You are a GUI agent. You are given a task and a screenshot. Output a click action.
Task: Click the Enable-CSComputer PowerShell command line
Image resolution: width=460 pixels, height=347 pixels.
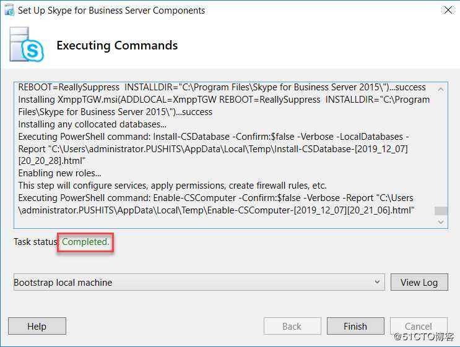click(x=215, y=198)
